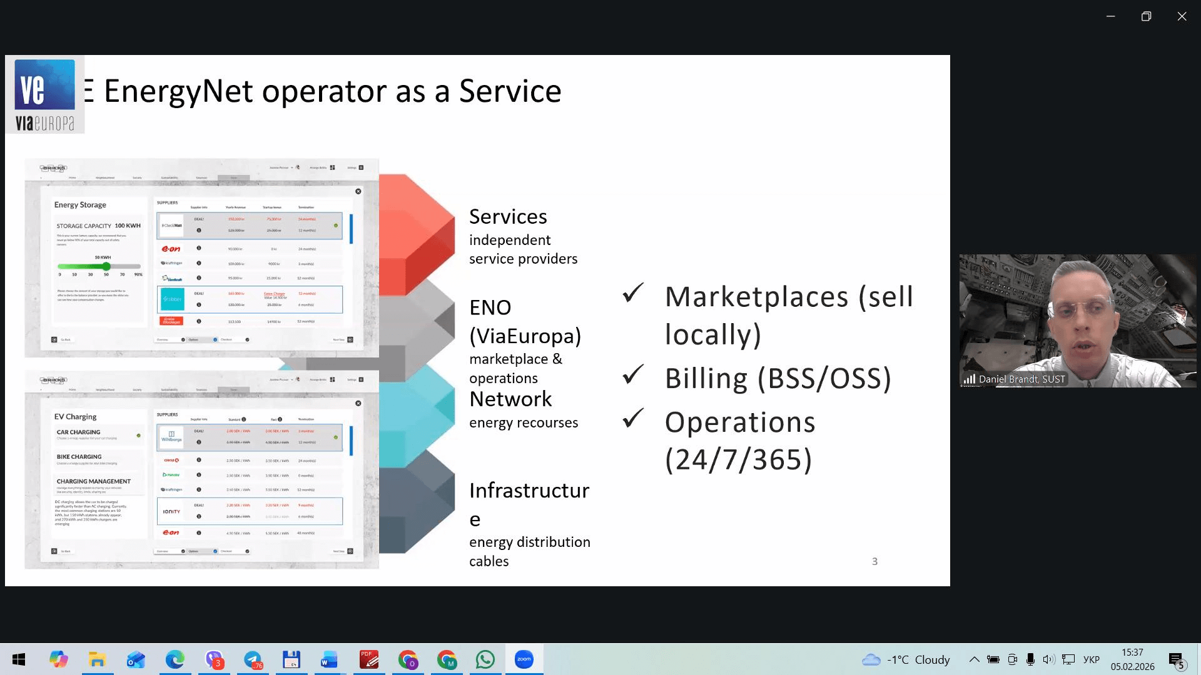Click the microphone tray icon
This screenshot has width=1201, height=675.
coord(1030,659)
